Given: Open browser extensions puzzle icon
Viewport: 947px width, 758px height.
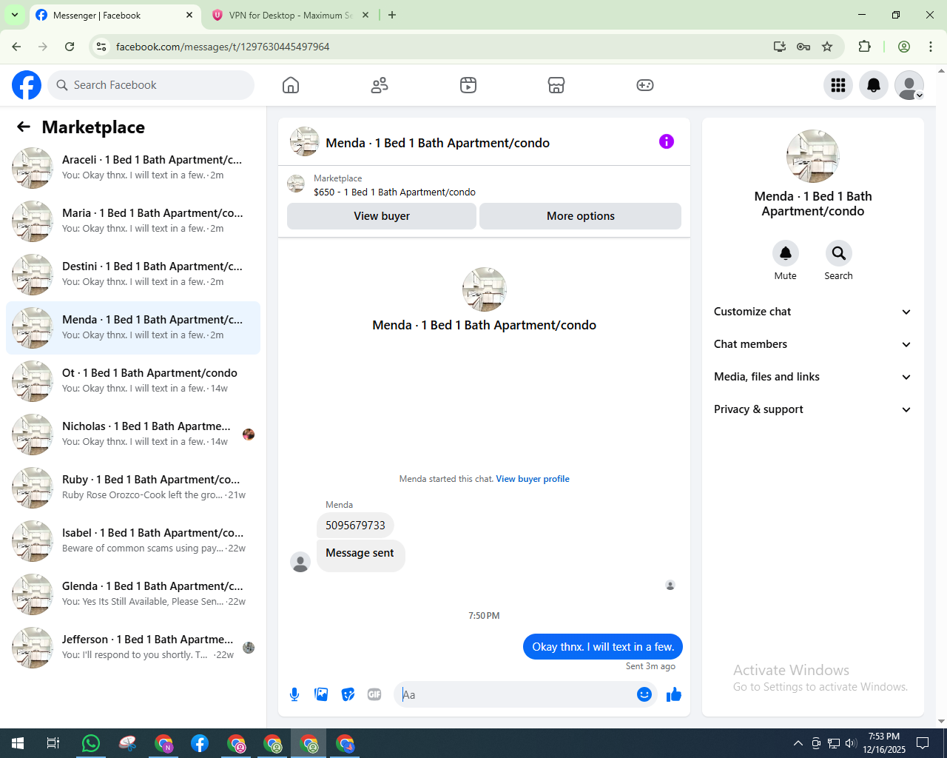Looking at the screenshot, I should [x=864, y=47].
